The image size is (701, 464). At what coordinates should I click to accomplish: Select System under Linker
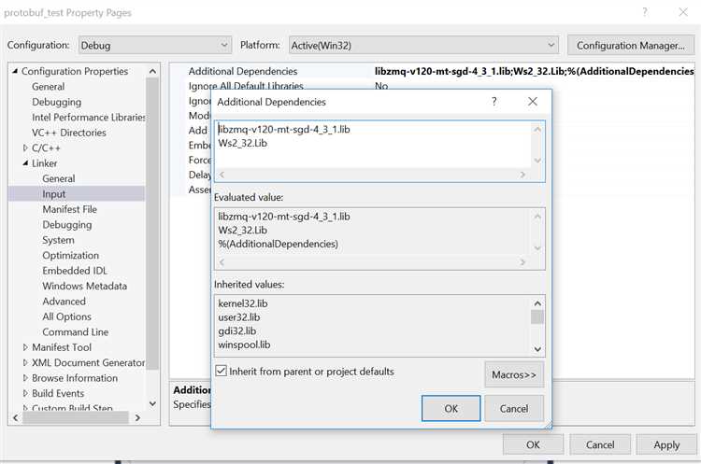pyautogui.click(x=58, y=240)
